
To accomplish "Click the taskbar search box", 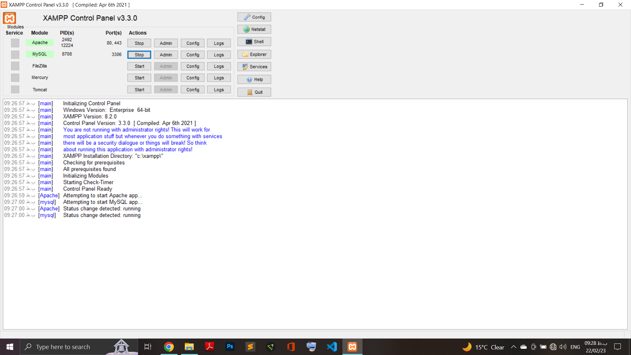I will pos(79,347).
